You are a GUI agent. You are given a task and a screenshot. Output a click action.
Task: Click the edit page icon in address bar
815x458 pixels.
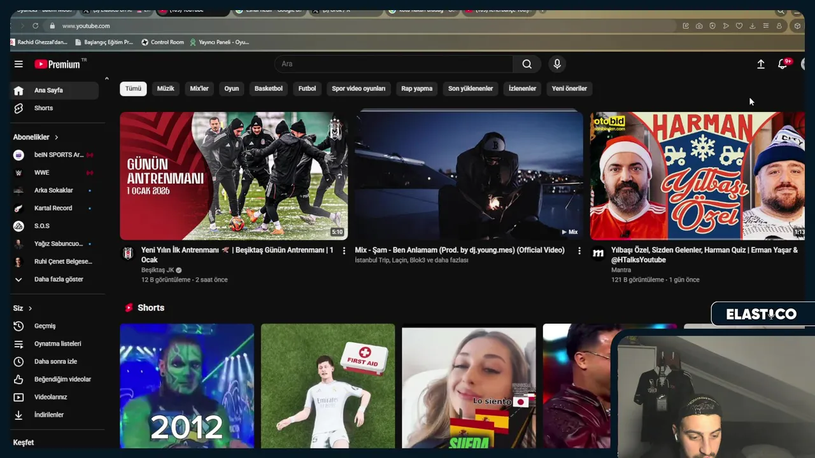tap(686, 26)
